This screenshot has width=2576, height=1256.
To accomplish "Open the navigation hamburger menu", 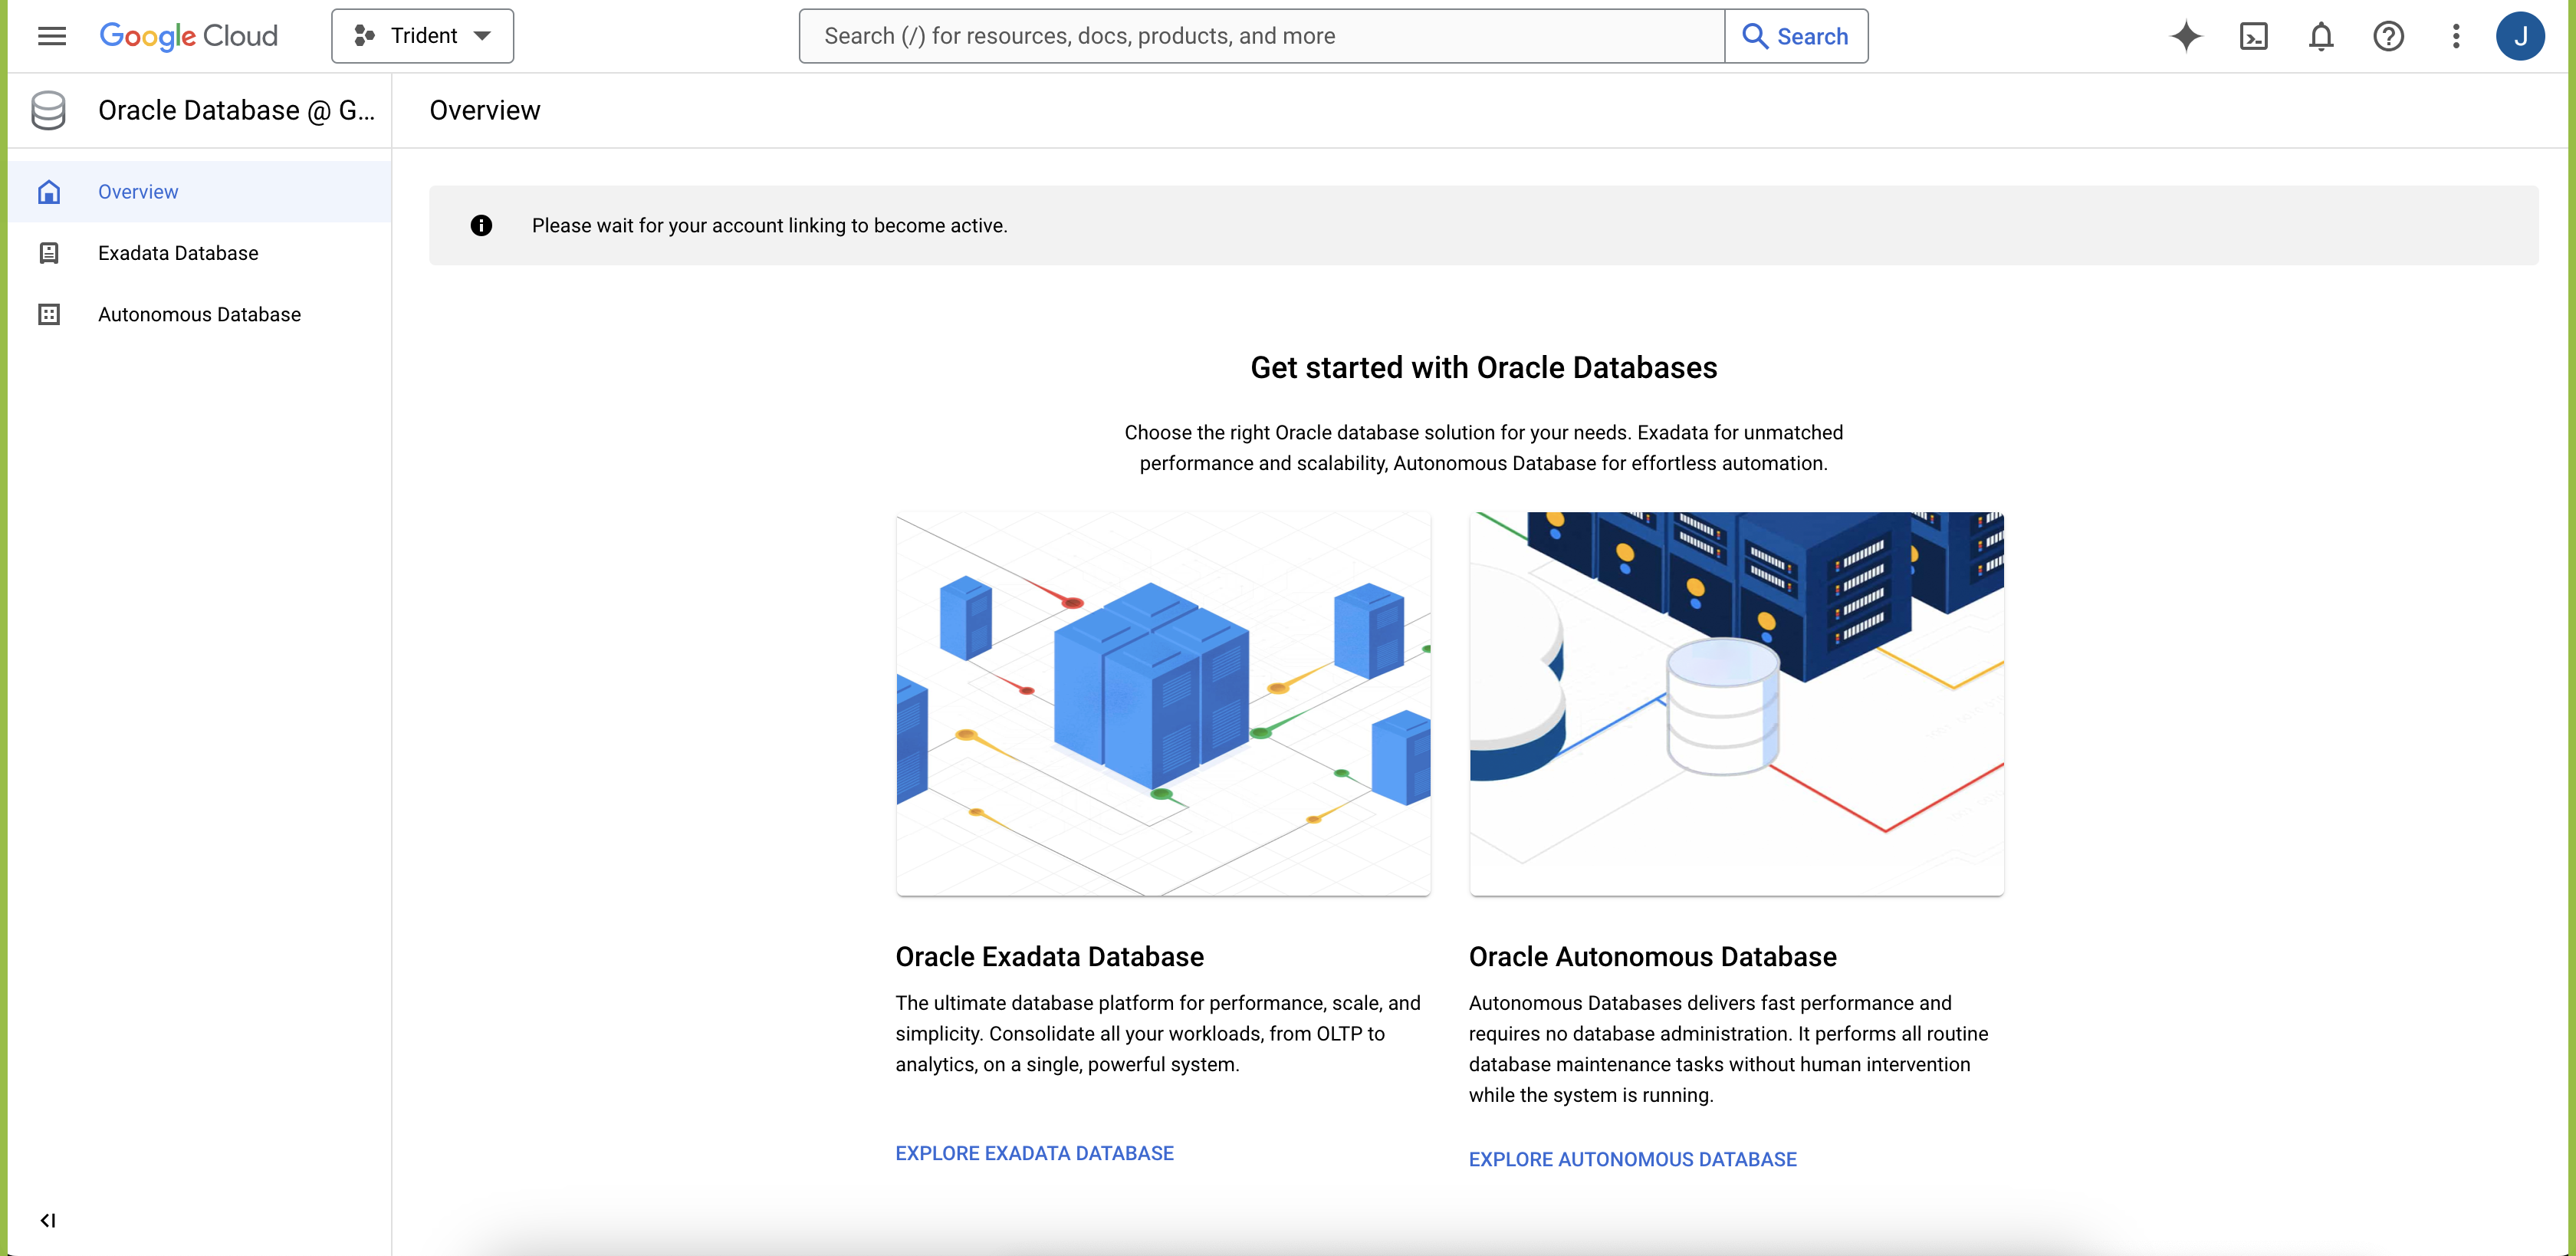I will [52, 36].
